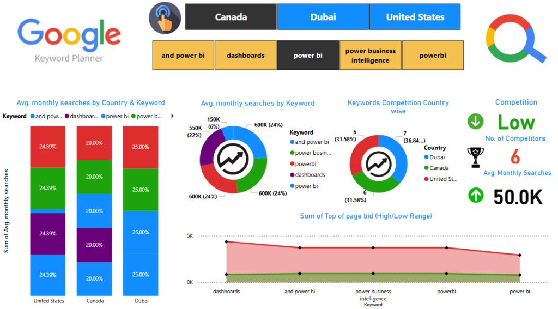
Task: Toggle the 'powerbi' keyword slicer
Action: 433,55
